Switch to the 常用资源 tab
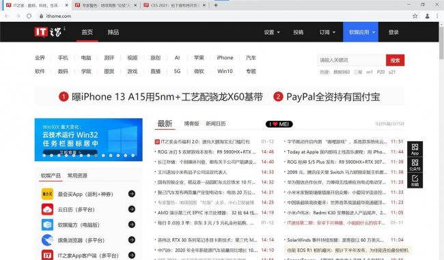Image resolution: width=444 pixels, height=260 pixels. (x=77, y=175)
